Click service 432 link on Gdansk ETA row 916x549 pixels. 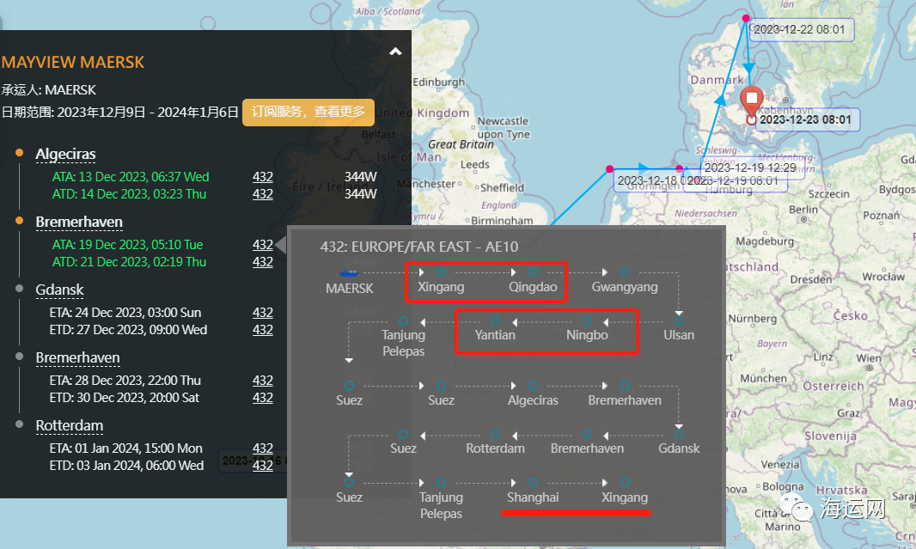[x=263, y=313]
